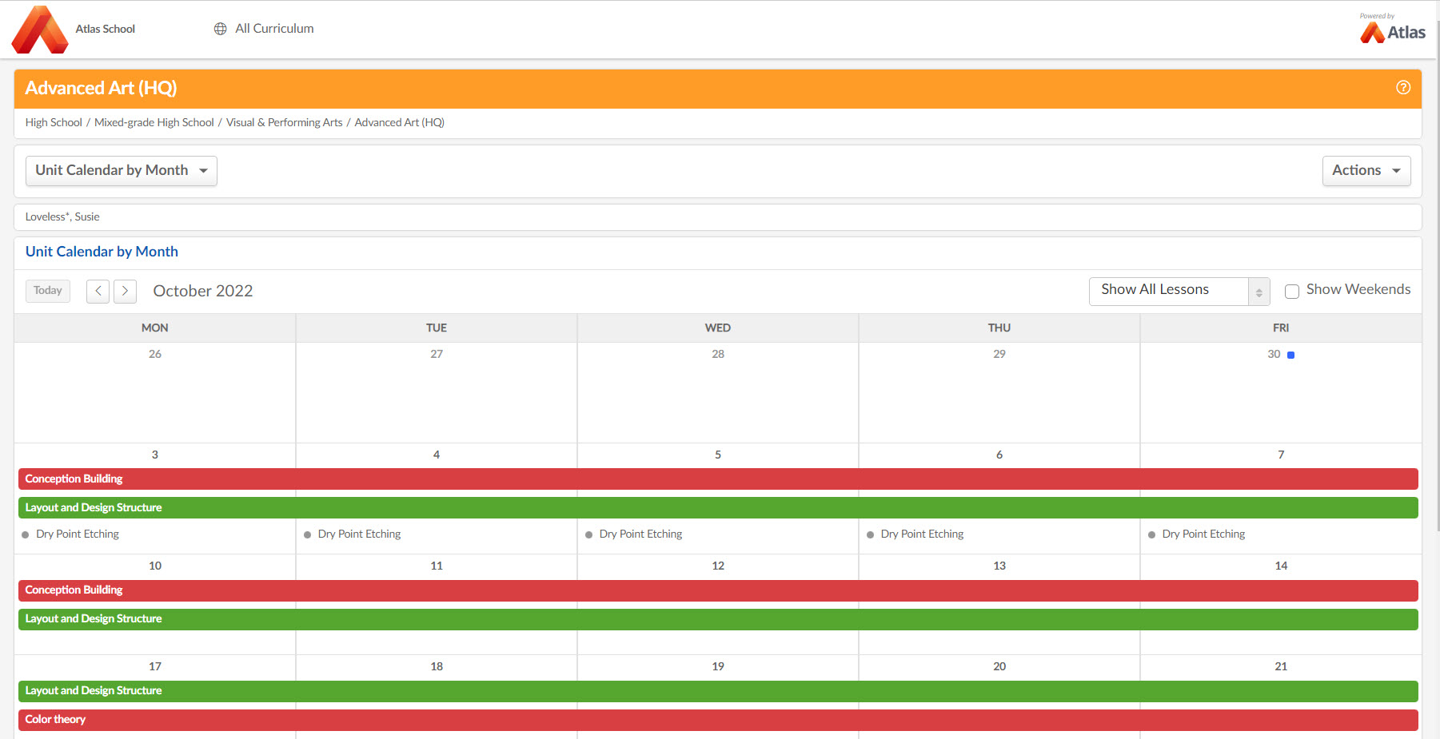Click the TUE column header

(437, 328)
